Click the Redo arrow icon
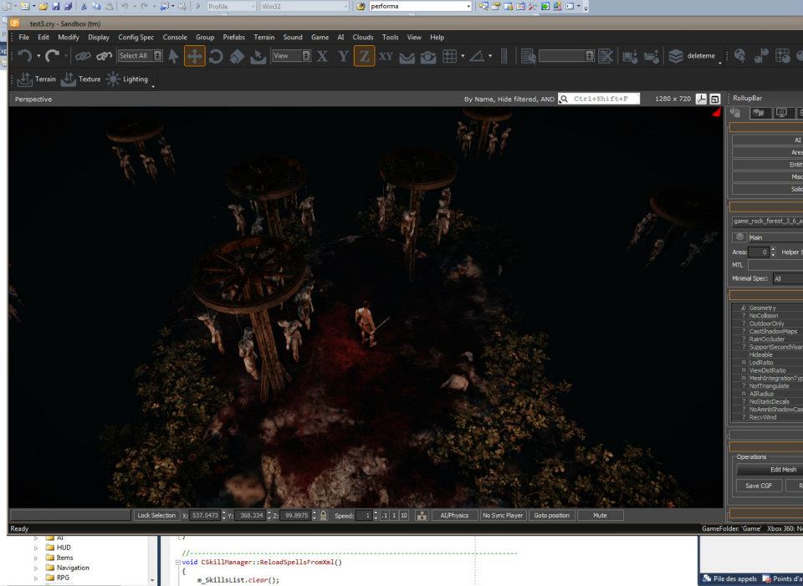Image resolution: width=803 pixels, height=586 pixels. (x=52, y=56)
